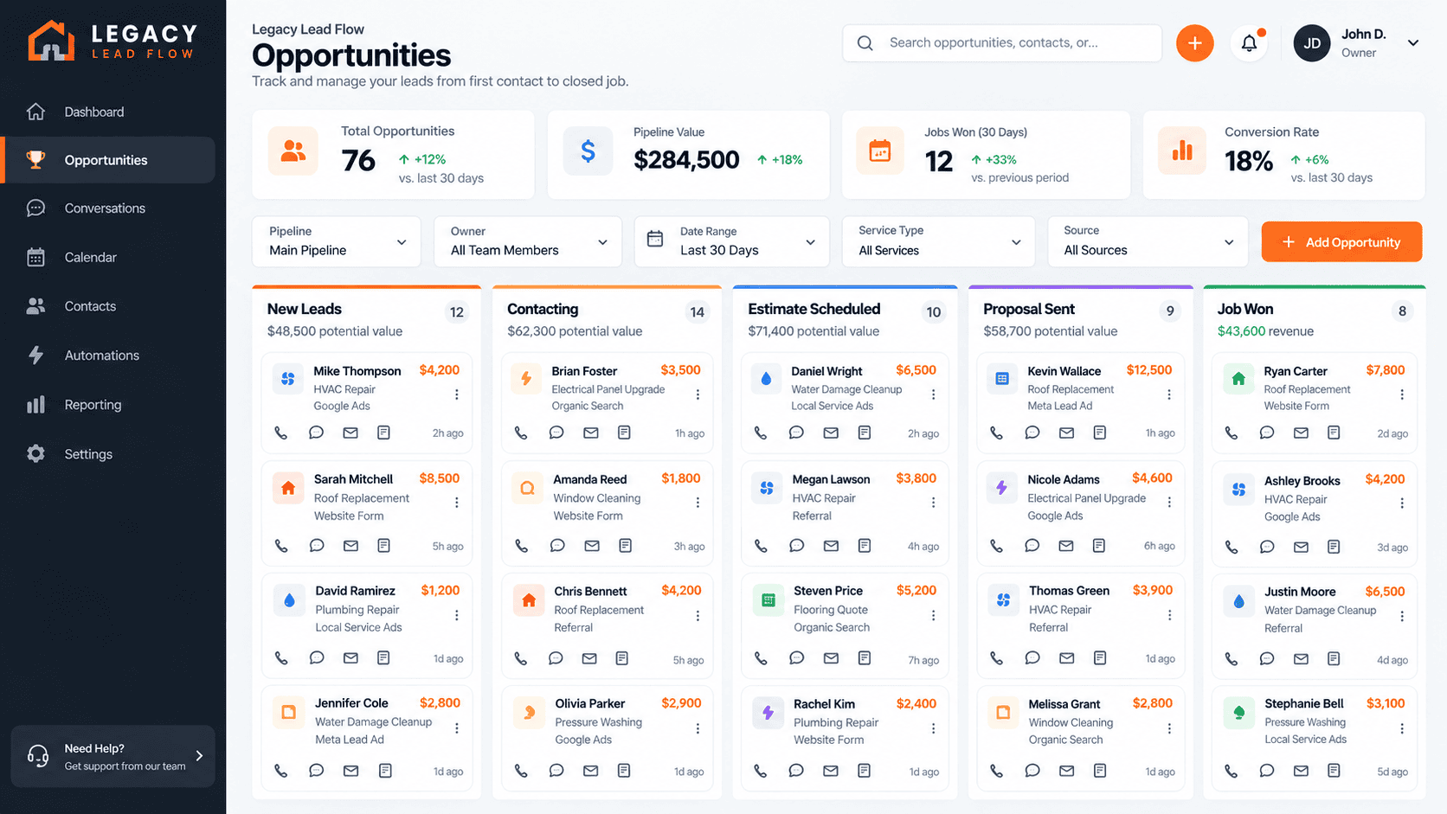The image size is (1447, 814).
Task: Click the search magnifier icon
Action: [865, 43]
